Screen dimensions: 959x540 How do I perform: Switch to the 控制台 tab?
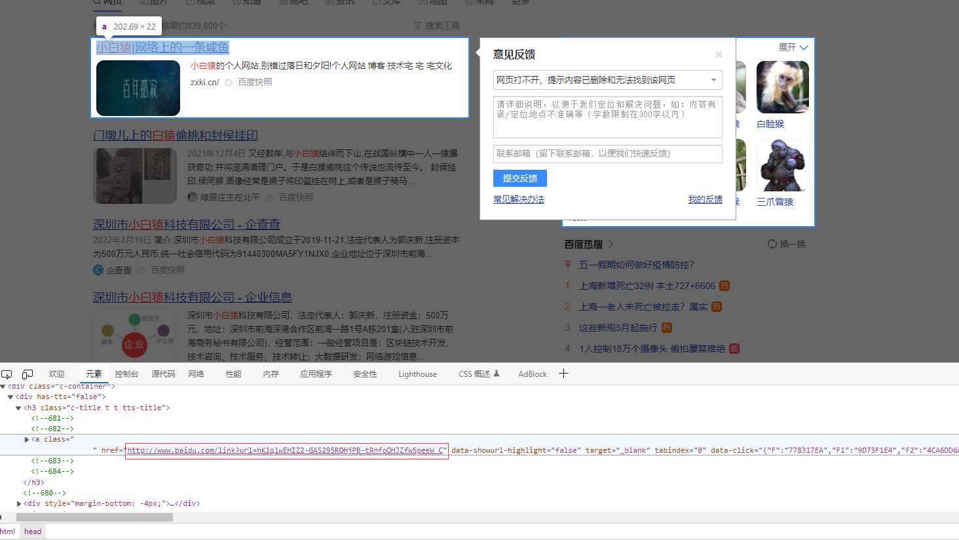[126, 374]
